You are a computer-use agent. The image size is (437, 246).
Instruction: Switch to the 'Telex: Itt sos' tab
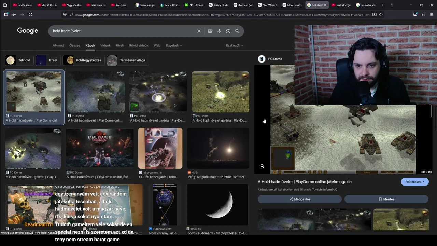(170, 5)
